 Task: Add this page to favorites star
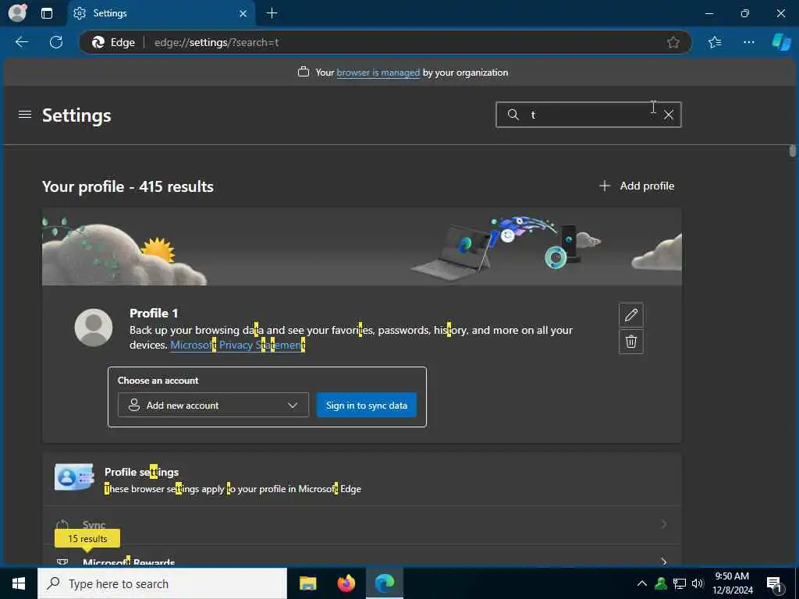click(x=673, y=42)
